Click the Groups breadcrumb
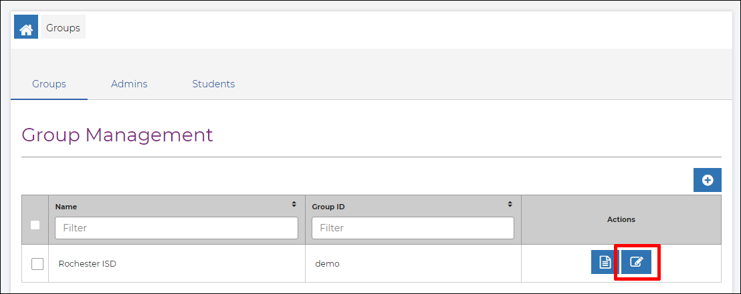Screen dimensions: 741x294 [x=64, y=28]
